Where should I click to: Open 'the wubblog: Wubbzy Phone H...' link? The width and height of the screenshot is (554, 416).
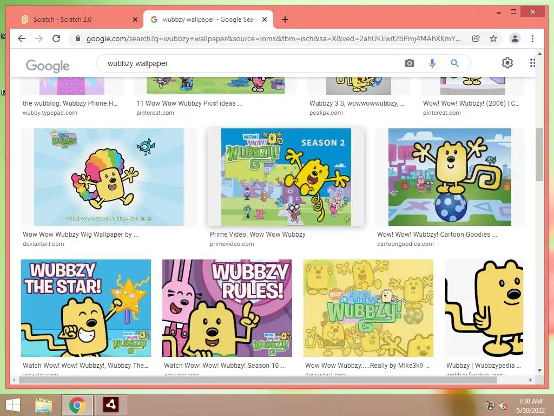pos(70,103)
